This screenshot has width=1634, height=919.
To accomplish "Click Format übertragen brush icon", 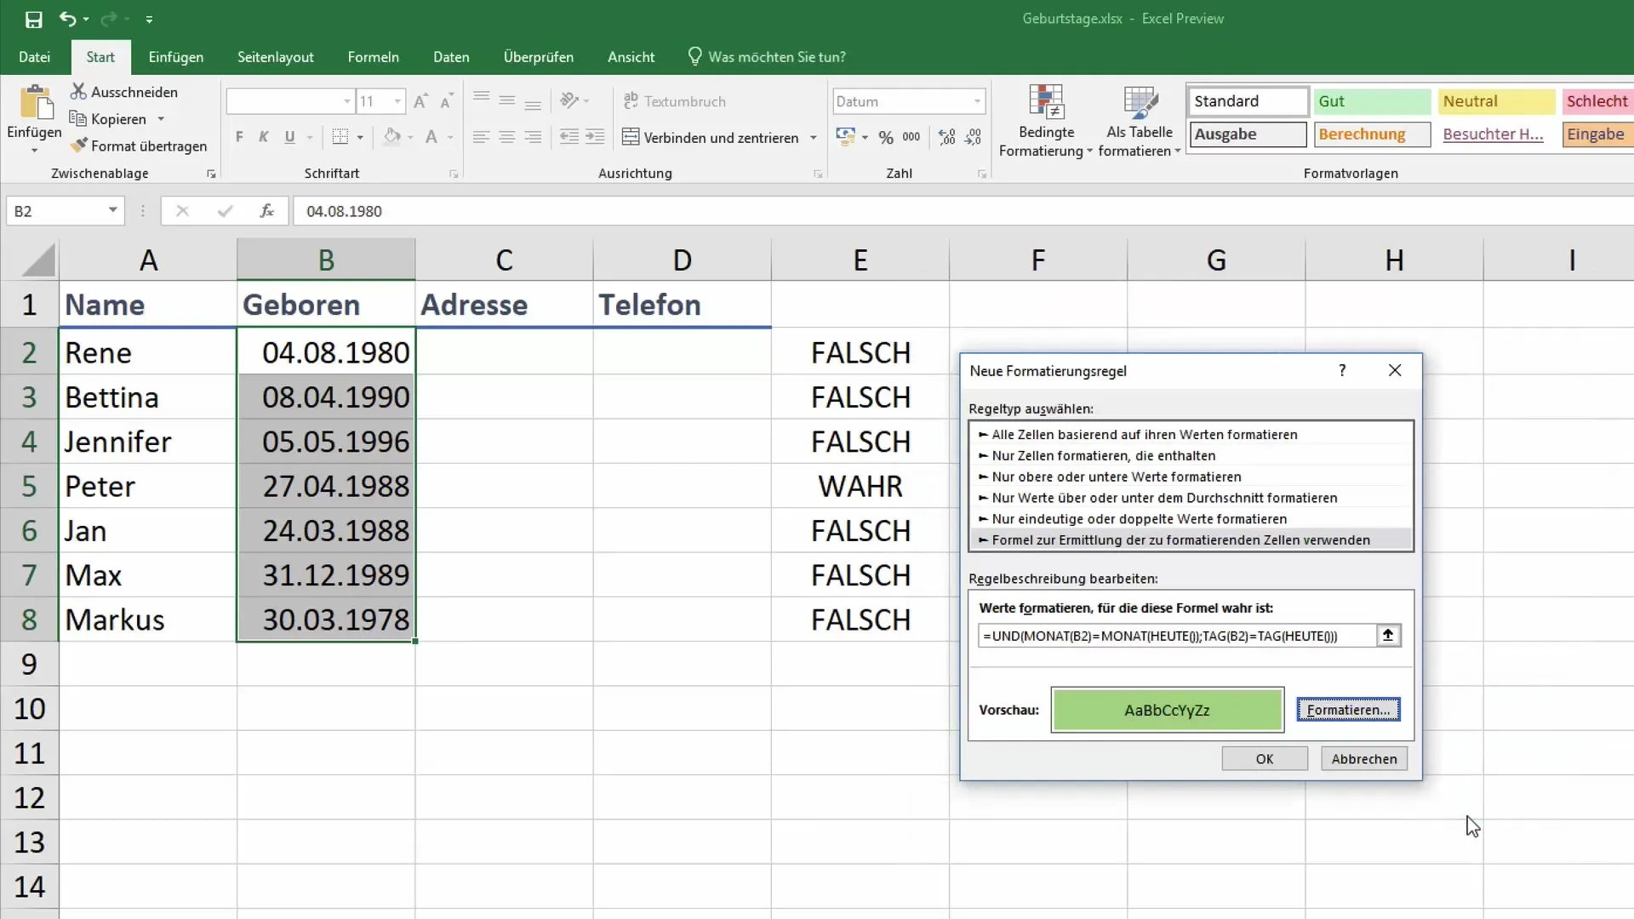I will click(78, 146).
